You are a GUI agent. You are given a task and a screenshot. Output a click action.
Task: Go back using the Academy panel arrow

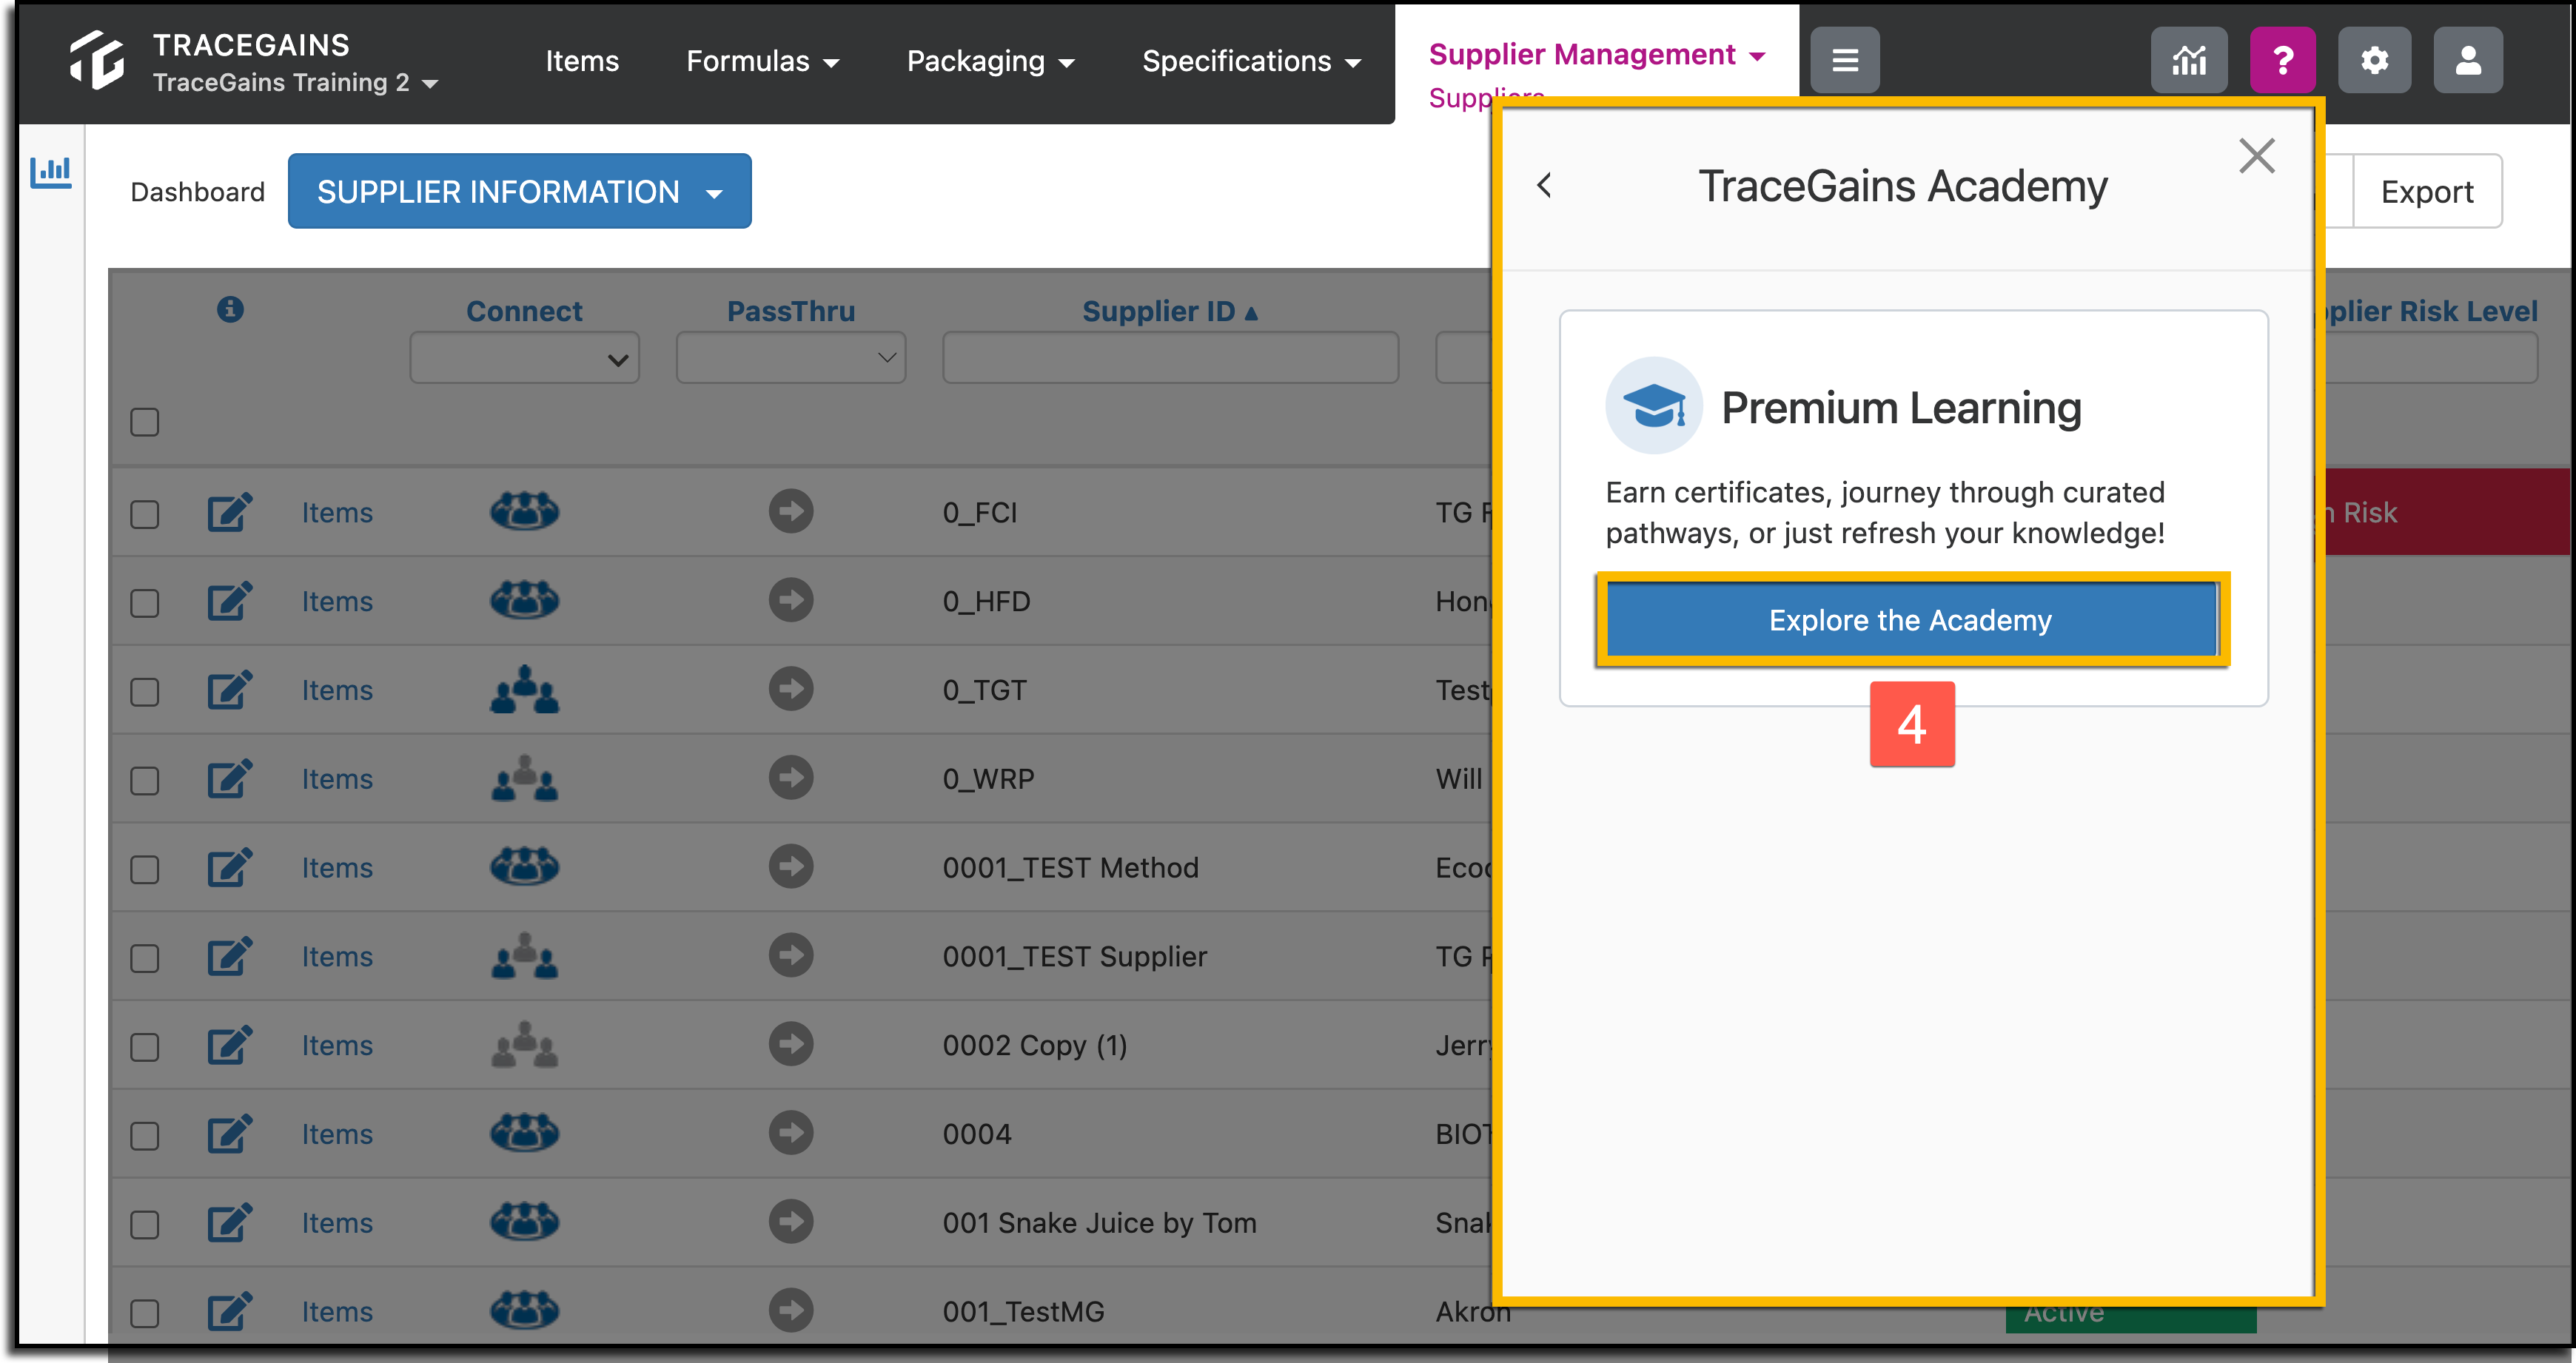click(x=1544, y=186)
